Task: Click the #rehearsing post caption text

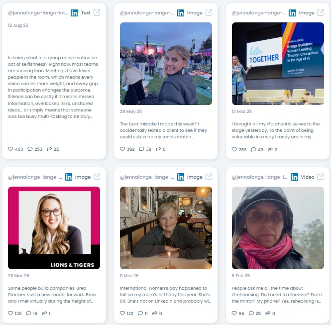Action: [277, 295]
